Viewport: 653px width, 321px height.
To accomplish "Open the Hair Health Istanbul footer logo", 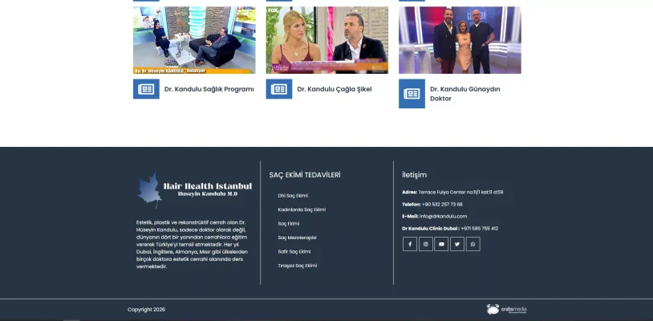I will click(x=195, y=190).
